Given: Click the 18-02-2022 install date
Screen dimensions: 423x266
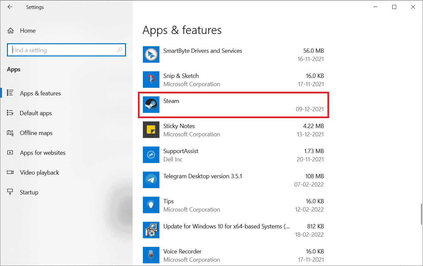Looking at the screenshot, I should (310, 235).
